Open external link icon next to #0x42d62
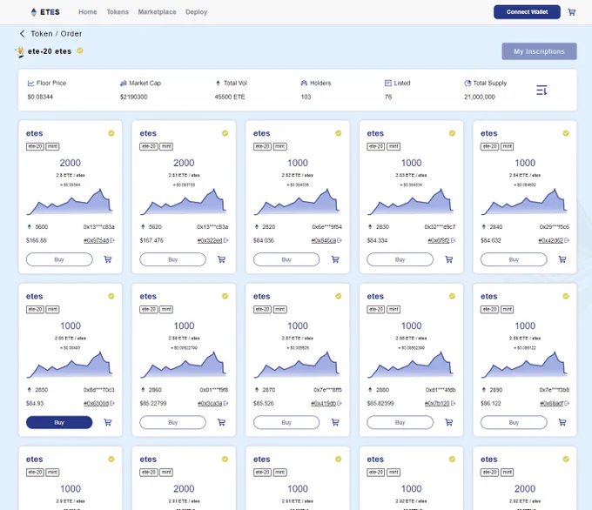 pyautogui.click(x=567, y=240)
